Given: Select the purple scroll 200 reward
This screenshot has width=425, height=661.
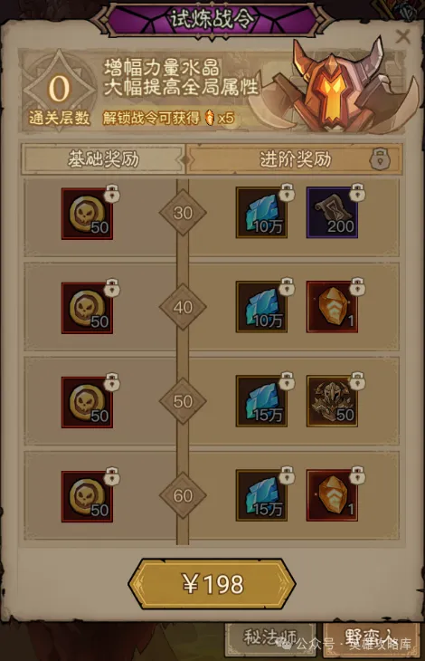Looking at the screenshot, I should 332,213.
